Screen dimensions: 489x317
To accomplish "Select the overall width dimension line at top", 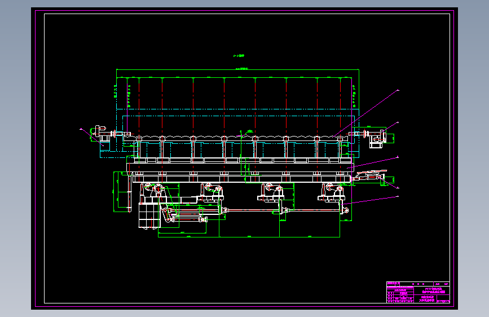I will point(237,69).
